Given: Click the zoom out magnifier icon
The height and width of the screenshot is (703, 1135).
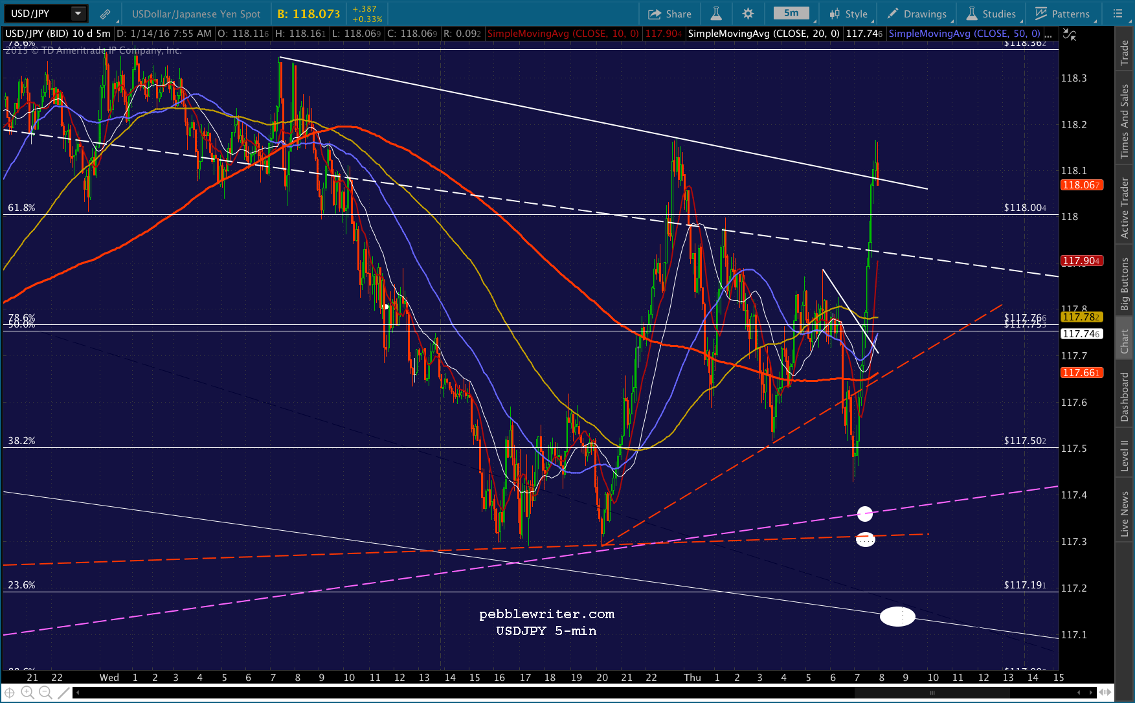Looking at the screenshot, I should coord(45,693).
